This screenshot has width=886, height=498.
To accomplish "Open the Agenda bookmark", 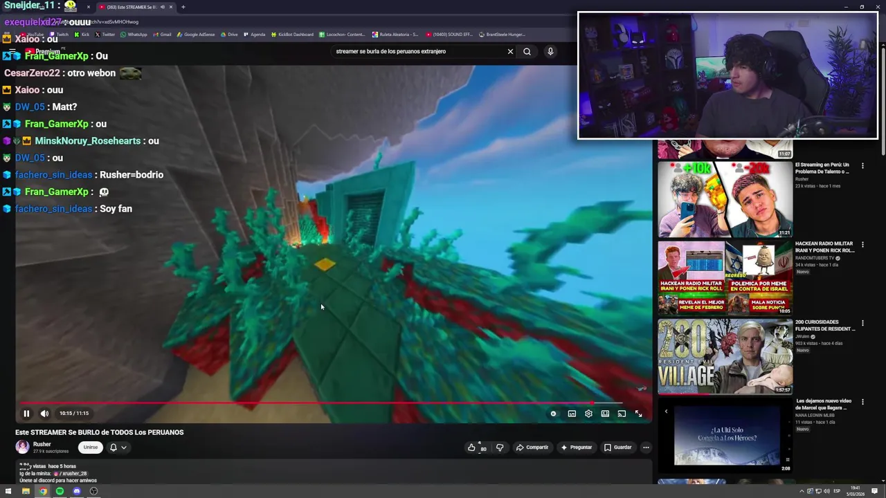I will click(254, 35).
